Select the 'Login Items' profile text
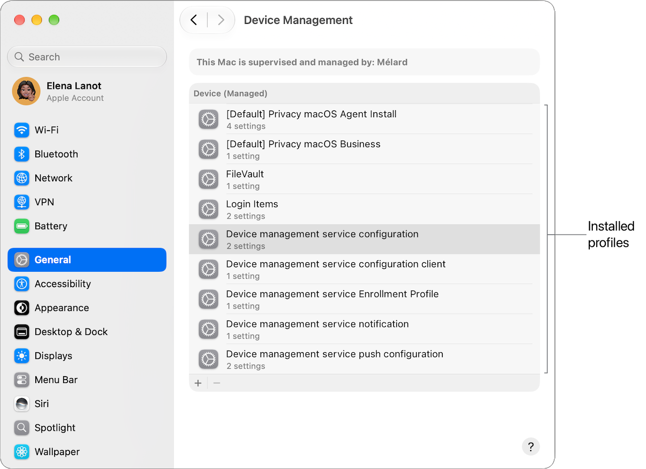The height and width of the screenshot is (469, 646). pyautogui.click(x=252, y=204)
